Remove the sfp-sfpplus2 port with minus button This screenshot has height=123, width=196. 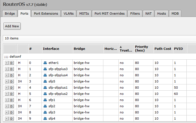[x=6, y=94]
